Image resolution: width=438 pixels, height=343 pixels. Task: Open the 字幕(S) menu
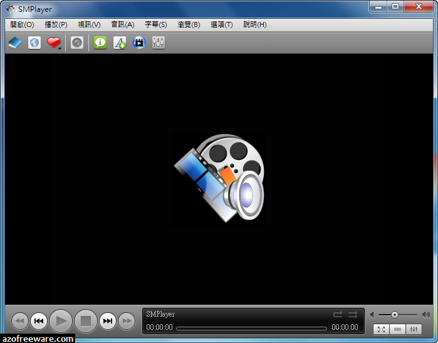point(156,24)
